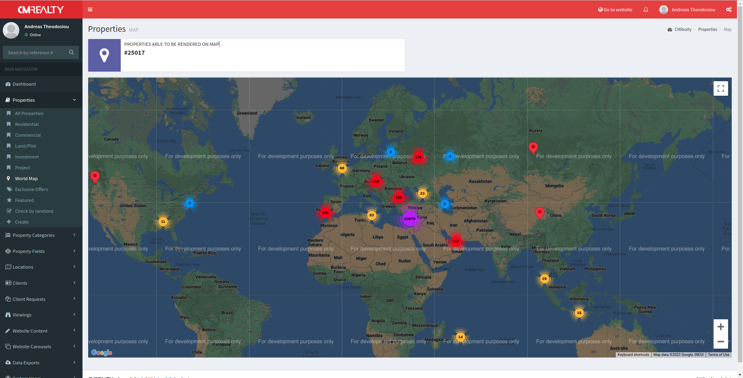This screenshot has height=378, width=743.
Task: Click the red pin on US west coast
Action: [x=95, y=177]
